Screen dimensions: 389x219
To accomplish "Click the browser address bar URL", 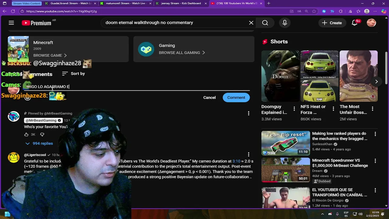I will point(61,11).
